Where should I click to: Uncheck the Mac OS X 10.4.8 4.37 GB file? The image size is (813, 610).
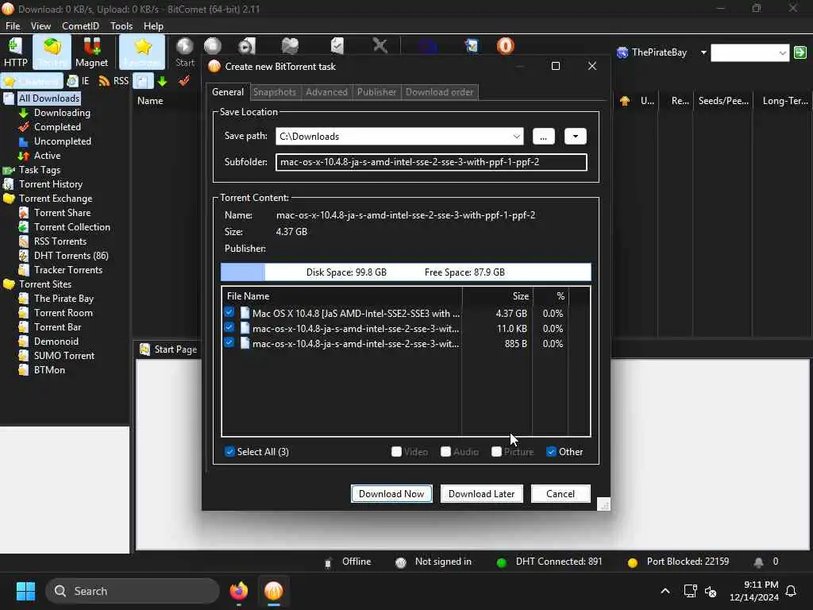click(x=229, y=312)
